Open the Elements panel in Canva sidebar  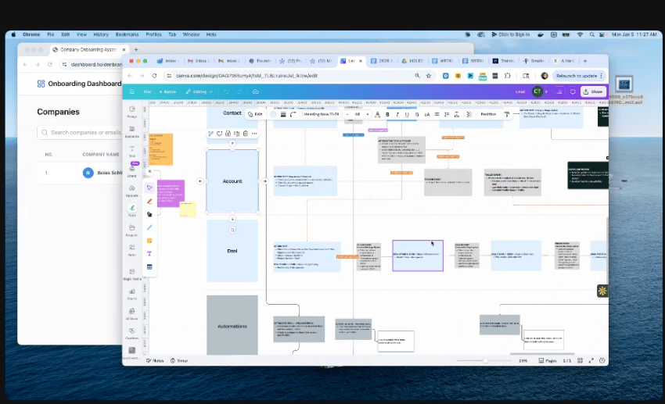(131, 131)
